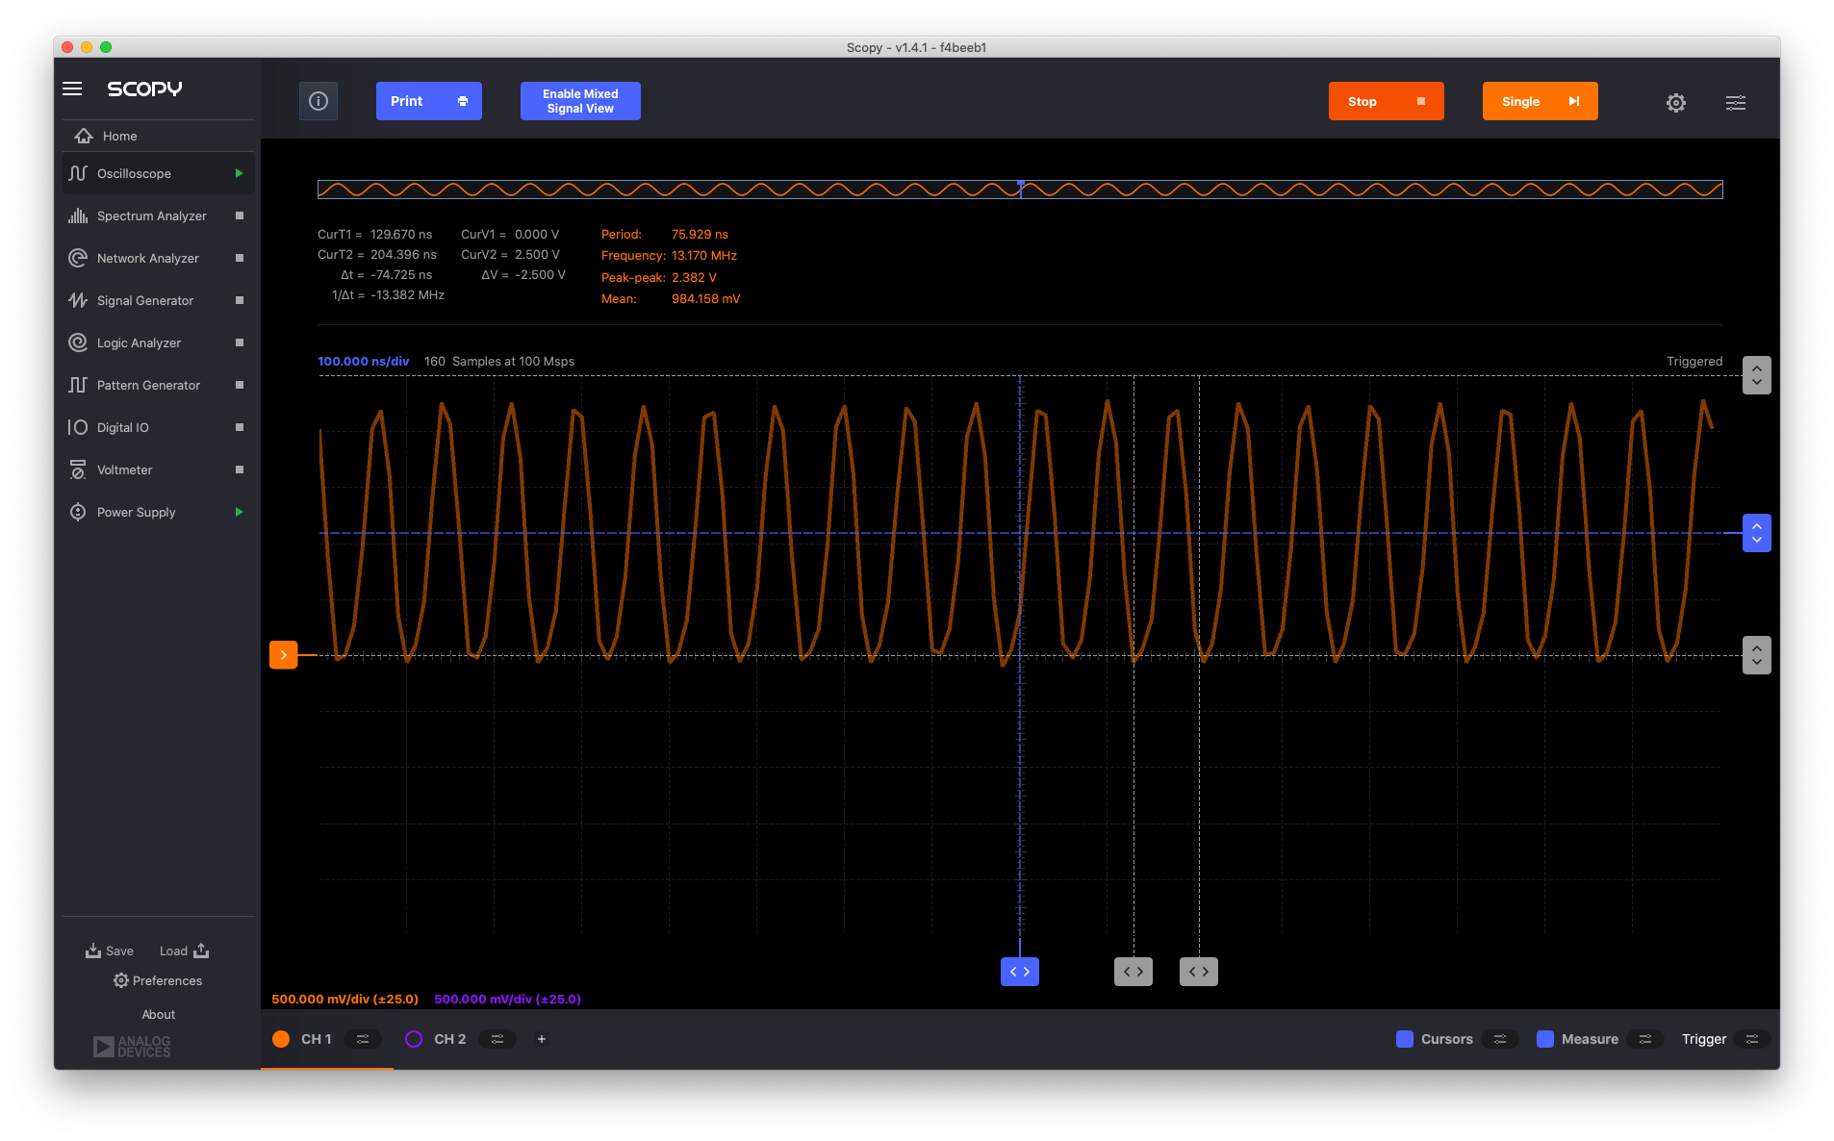Click the Home house icon

click(84, 136)
